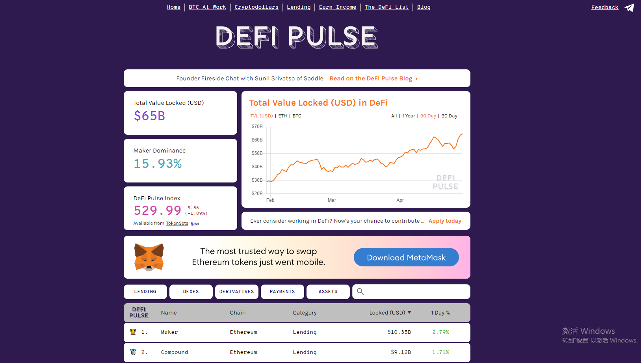Select the 30 Day chart range
The width and height of the screenshot is (641, 363).
point(449,116)
